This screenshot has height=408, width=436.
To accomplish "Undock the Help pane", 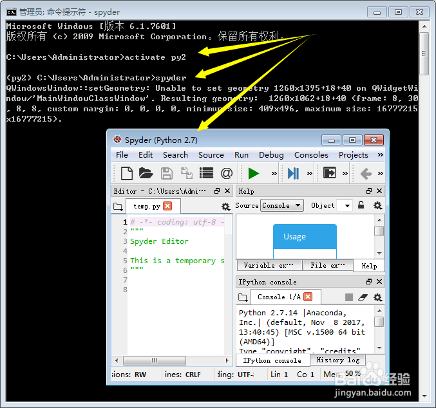I will click(369, 191).
